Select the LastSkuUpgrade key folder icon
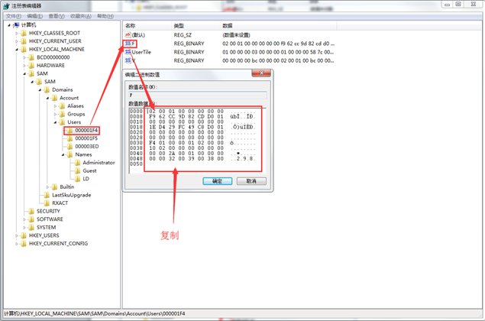 47,195
